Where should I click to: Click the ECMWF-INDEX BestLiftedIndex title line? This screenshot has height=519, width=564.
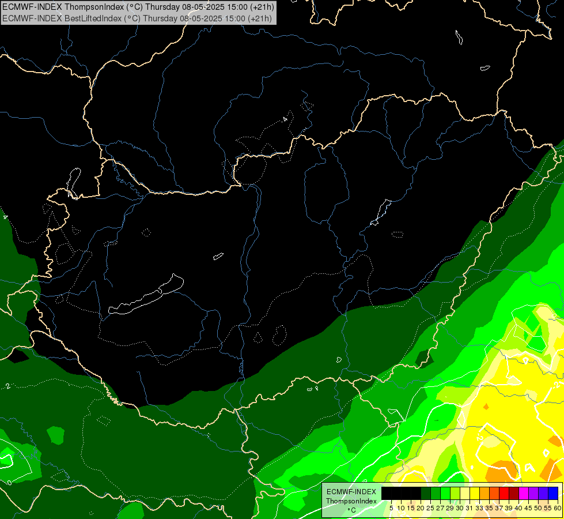coord(137,18)
